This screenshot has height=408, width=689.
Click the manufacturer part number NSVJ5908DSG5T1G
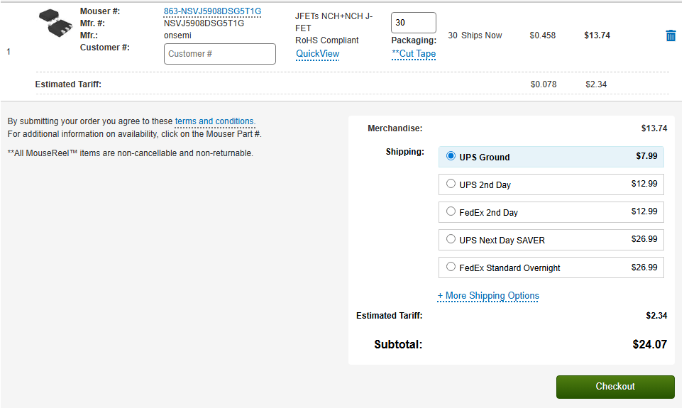click(204, 23)
